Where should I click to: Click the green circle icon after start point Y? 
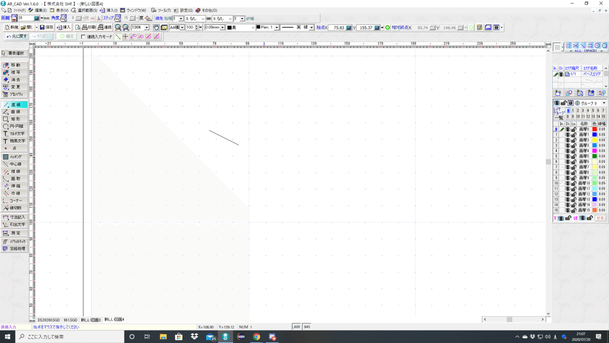pyautogui.click(x=388, y=27)
